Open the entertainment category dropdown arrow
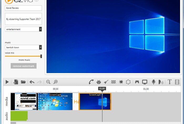The image size is (184, 124). click(x=40, y=29)
